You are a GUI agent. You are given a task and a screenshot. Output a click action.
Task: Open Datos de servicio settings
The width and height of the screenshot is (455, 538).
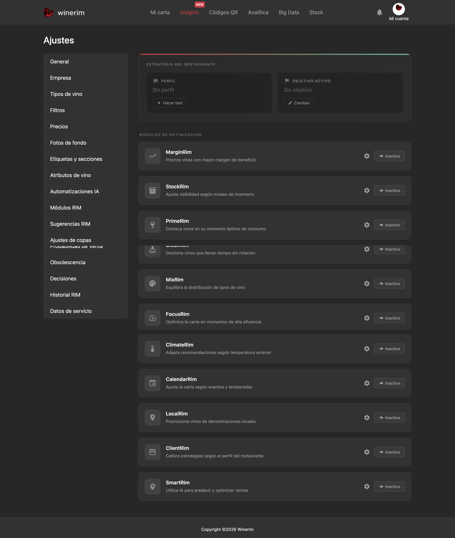click(86, 311)
